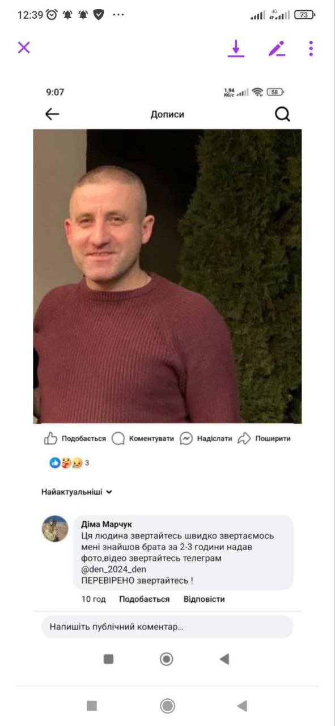Focus the Напишіть публічний коментар field
Screen dimensions: 335x726
167,627
